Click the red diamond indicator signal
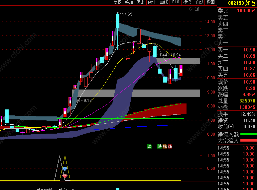257x190 pixels. coord(65,176)
